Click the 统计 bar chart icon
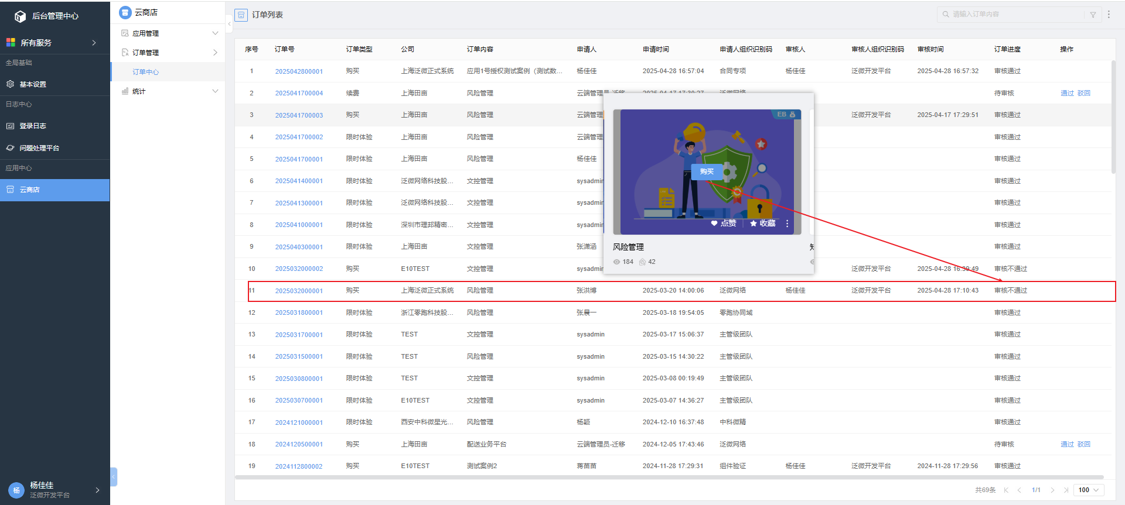This screenshot has width=1125, height=505. click(125, 91)
